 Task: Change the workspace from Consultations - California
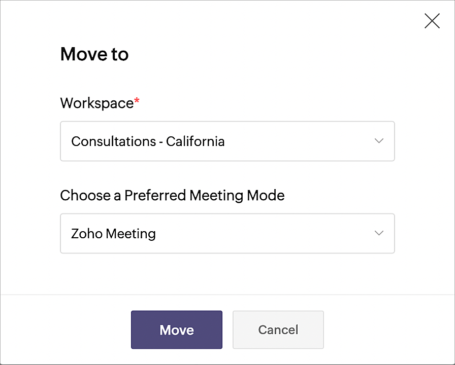[x=227, y=141]
